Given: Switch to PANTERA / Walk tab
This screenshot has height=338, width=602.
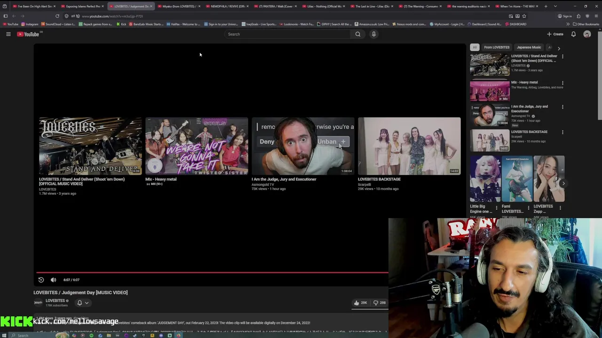Looking at the screenshot, I should tap(275, 6).
